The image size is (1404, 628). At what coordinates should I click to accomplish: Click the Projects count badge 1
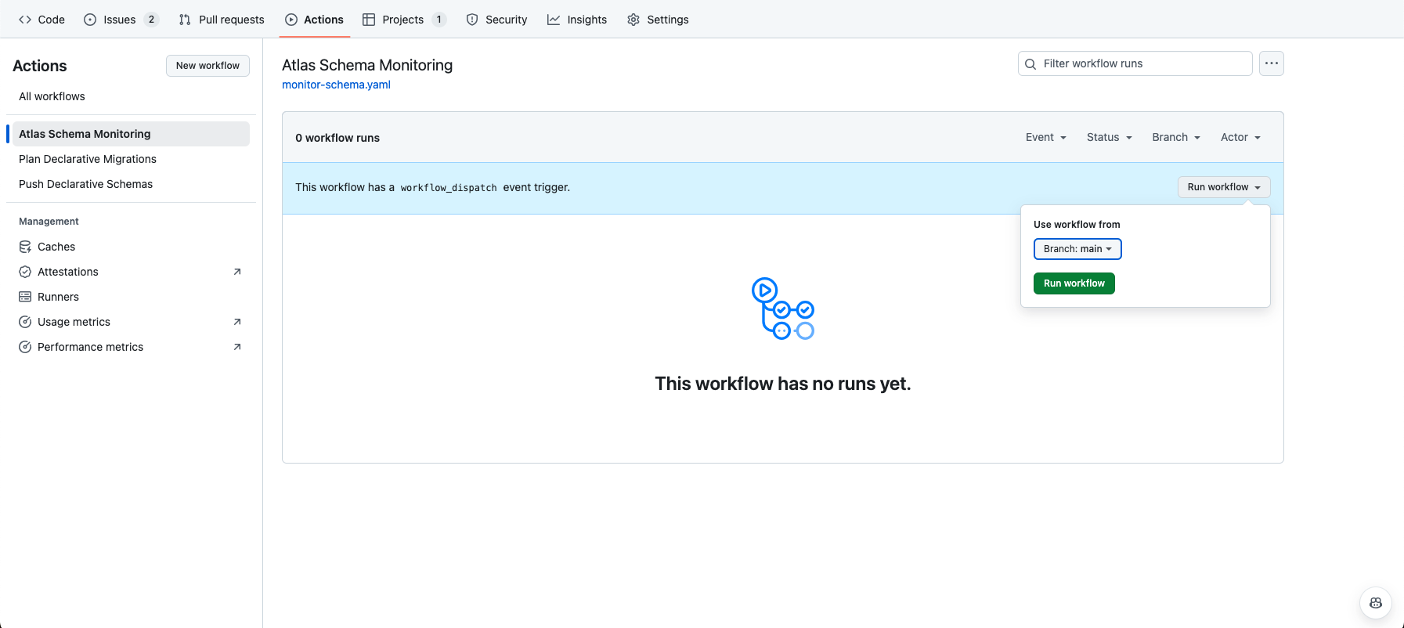coord(439,20)
